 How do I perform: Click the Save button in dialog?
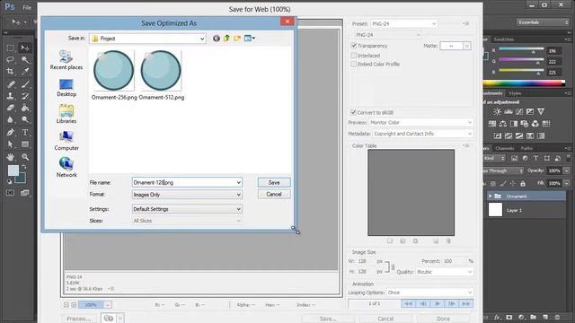274,182
